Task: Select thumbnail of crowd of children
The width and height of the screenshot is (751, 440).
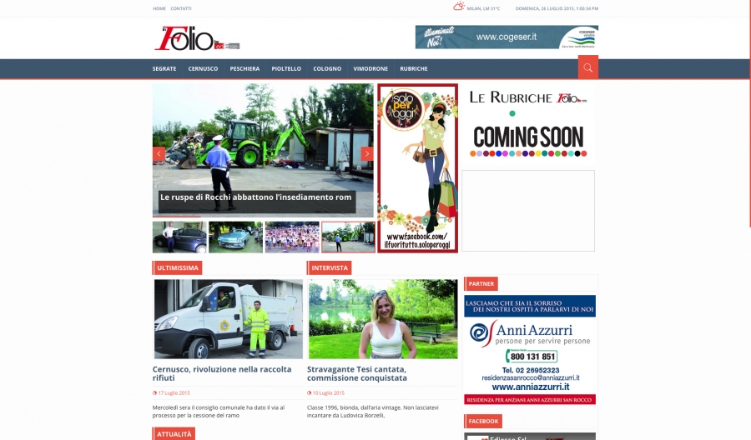Action: [x=292, y=237]
